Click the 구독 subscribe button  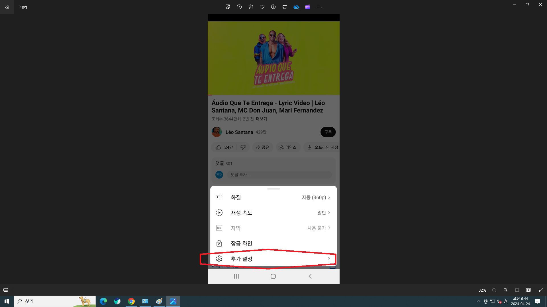click(x=328, y=132)
